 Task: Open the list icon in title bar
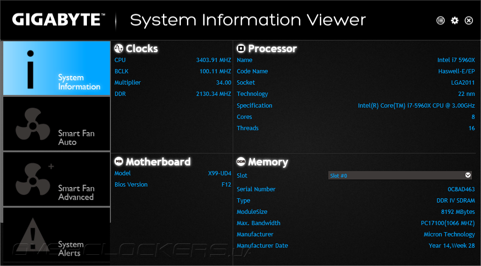coord(441,21)
